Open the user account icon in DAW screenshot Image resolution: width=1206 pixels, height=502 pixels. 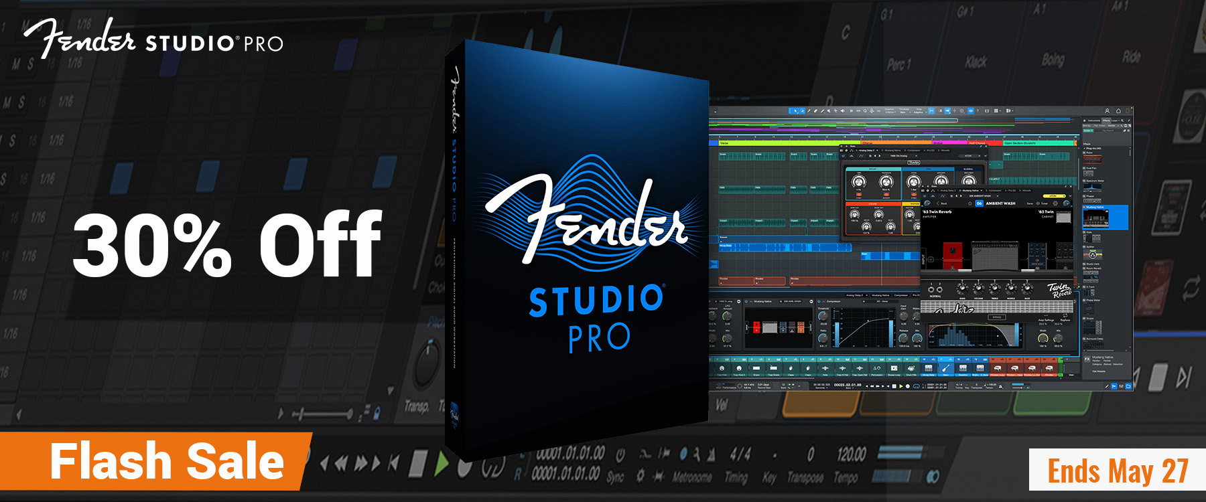[x=1107, y=110]
